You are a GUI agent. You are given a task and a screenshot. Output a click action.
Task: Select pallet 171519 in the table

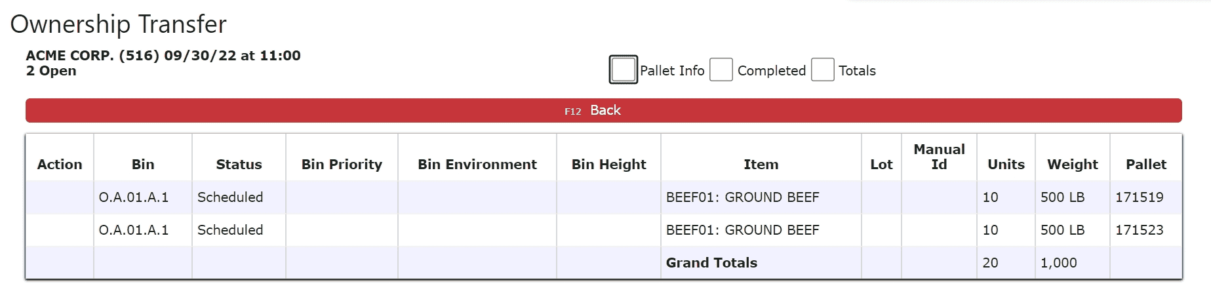1139,197
